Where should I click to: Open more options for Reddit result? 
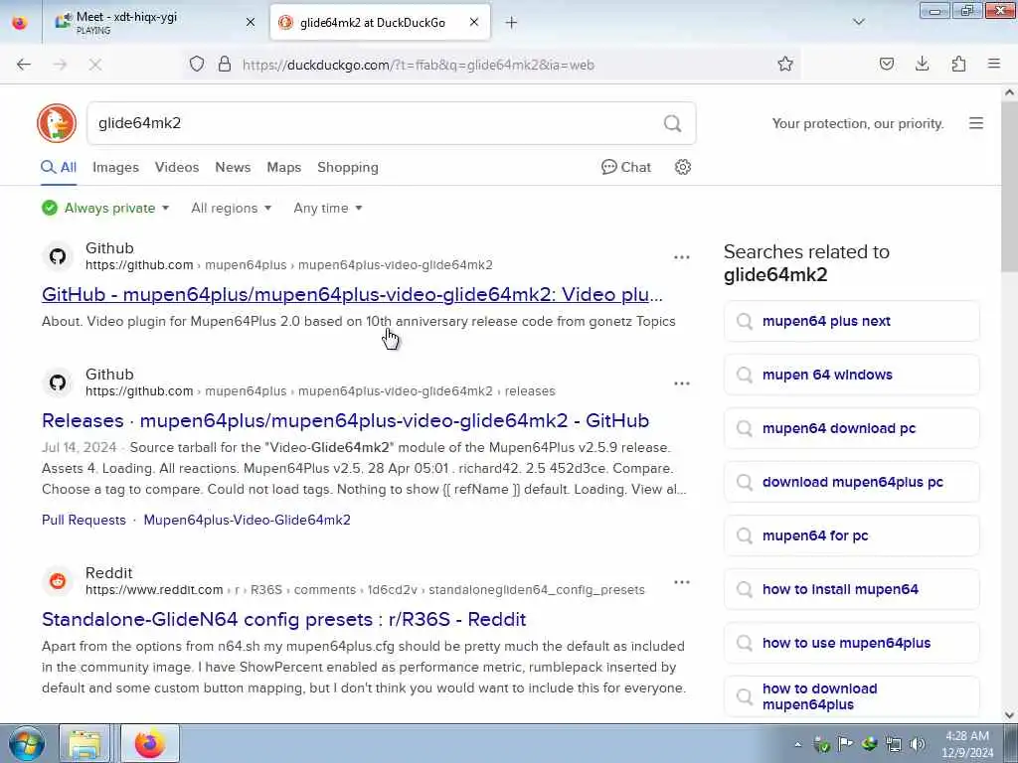tap(682, 581)
